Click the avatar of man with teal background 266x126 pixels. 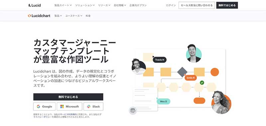194,53
